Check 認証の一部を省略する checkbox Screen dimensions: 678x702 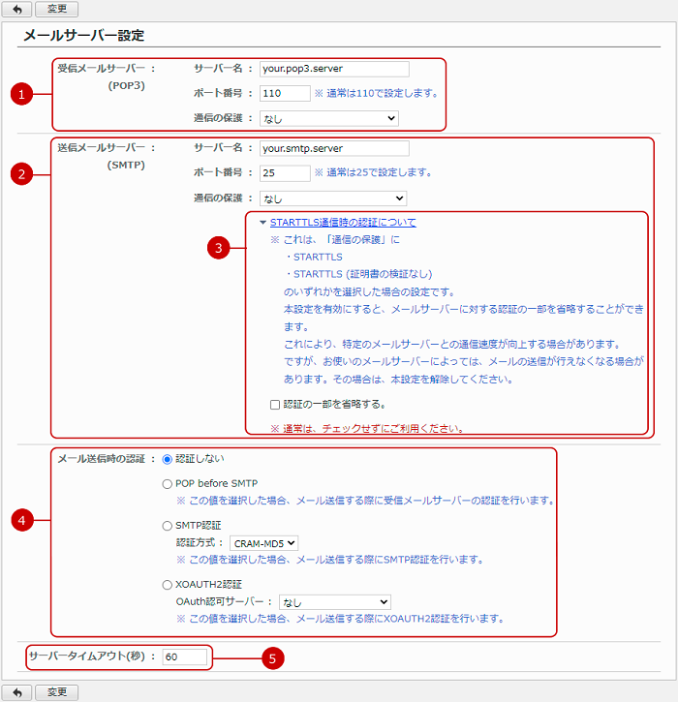[275, 405]
